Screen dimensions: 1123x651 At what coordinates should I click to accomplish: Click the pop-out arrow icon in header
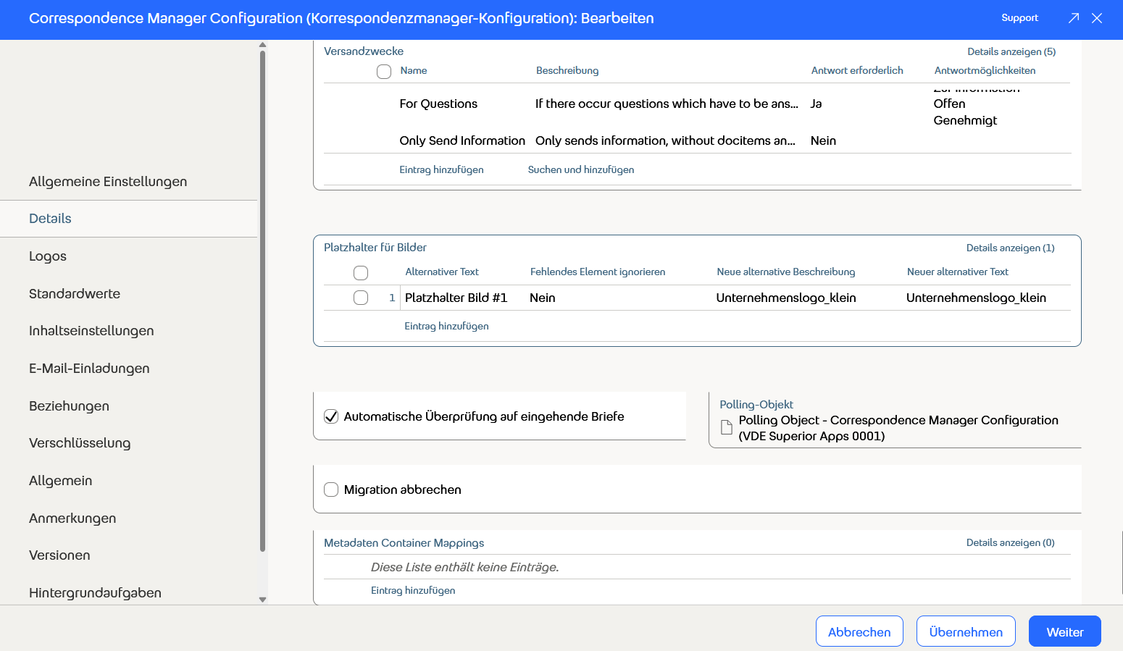(x=1074, y=18)
